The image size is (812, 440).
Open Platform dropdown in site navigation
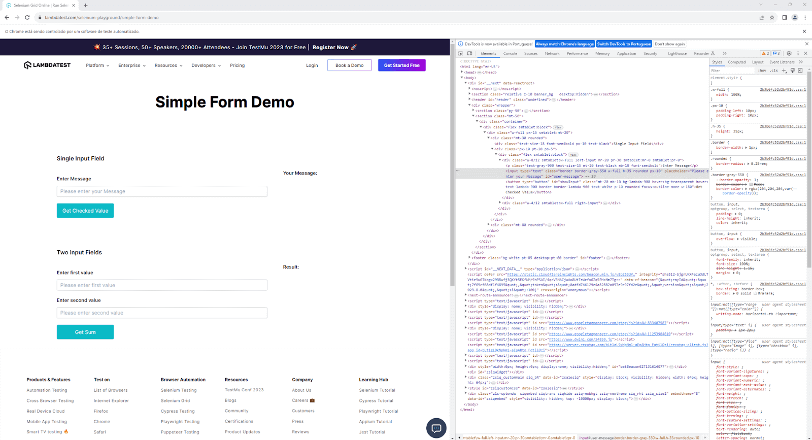(97, 65)
